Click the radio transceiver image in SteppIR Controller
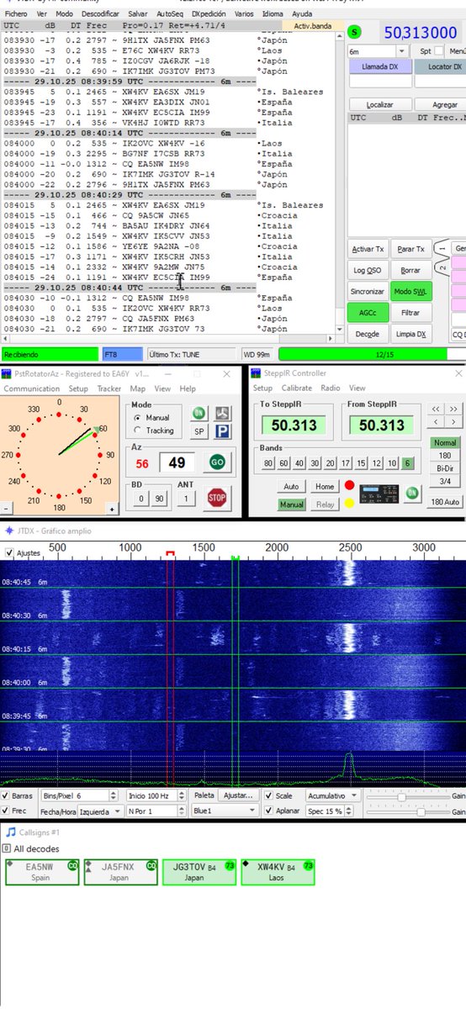The height and width of the screenshot is (1009, 466). coord(379,494)
